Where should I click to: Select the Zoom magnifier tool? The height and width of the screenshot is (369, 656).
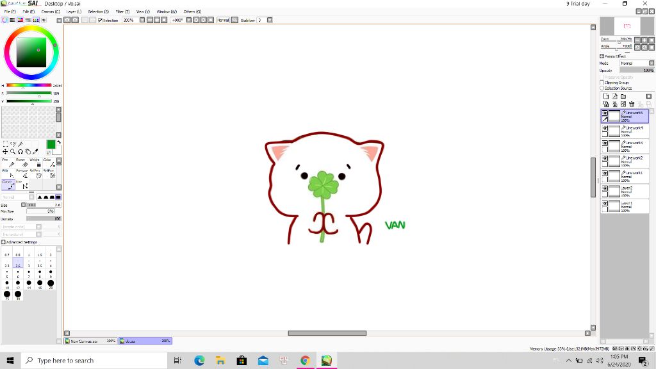pos(13,151)
